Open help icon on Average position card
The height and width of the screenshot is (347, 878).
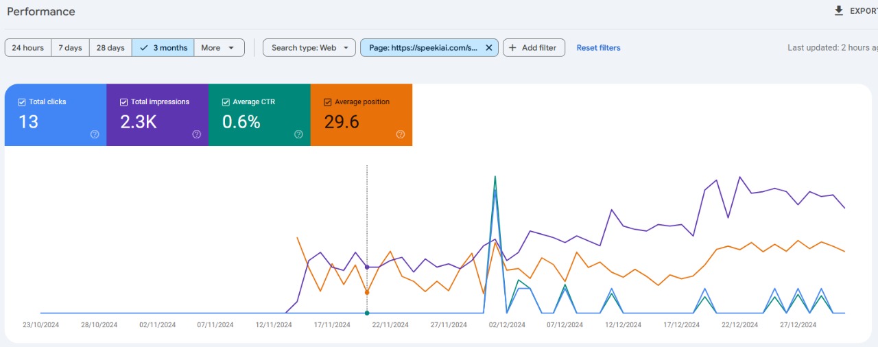[x=401, y=134]
